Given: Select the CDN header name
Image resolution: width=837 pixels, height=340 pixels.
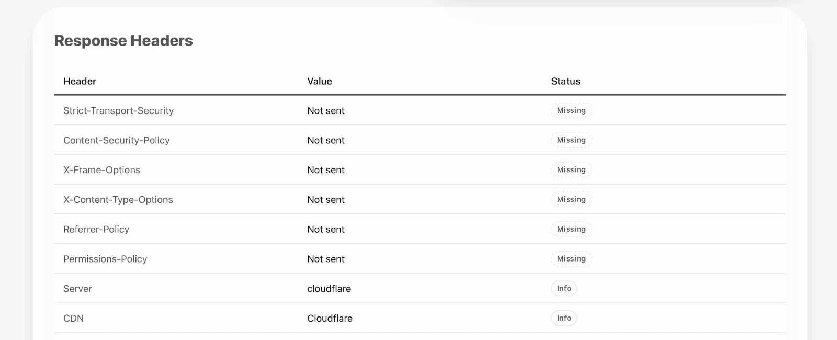Looking at the screenshot, I should [x=73, y=318].
